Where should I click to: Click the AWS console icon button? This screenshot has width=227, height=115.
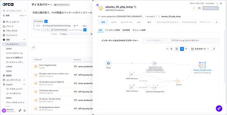pos(199,8)
